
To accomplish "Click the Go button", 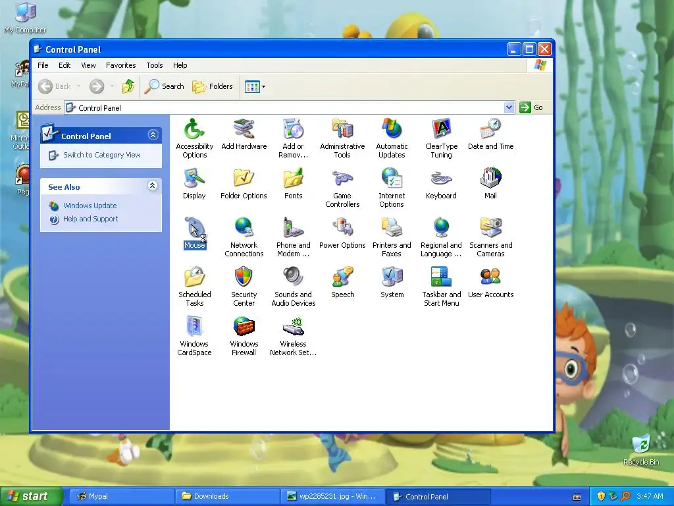I will [x=531, y=107].
